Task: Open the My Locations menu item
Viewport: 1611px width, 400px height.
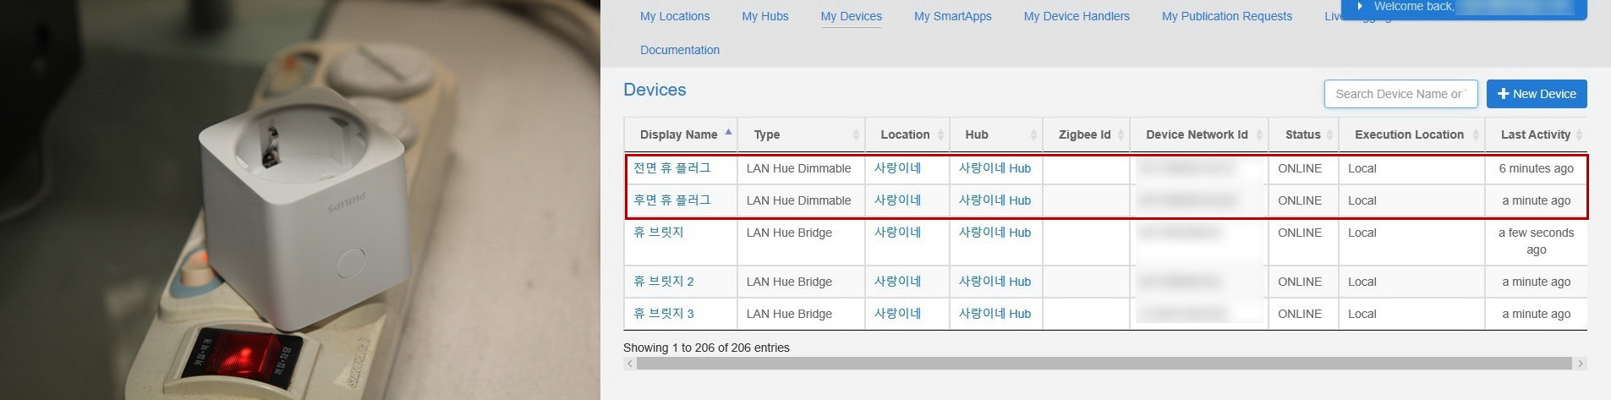Action: click(x=675, y=16)
